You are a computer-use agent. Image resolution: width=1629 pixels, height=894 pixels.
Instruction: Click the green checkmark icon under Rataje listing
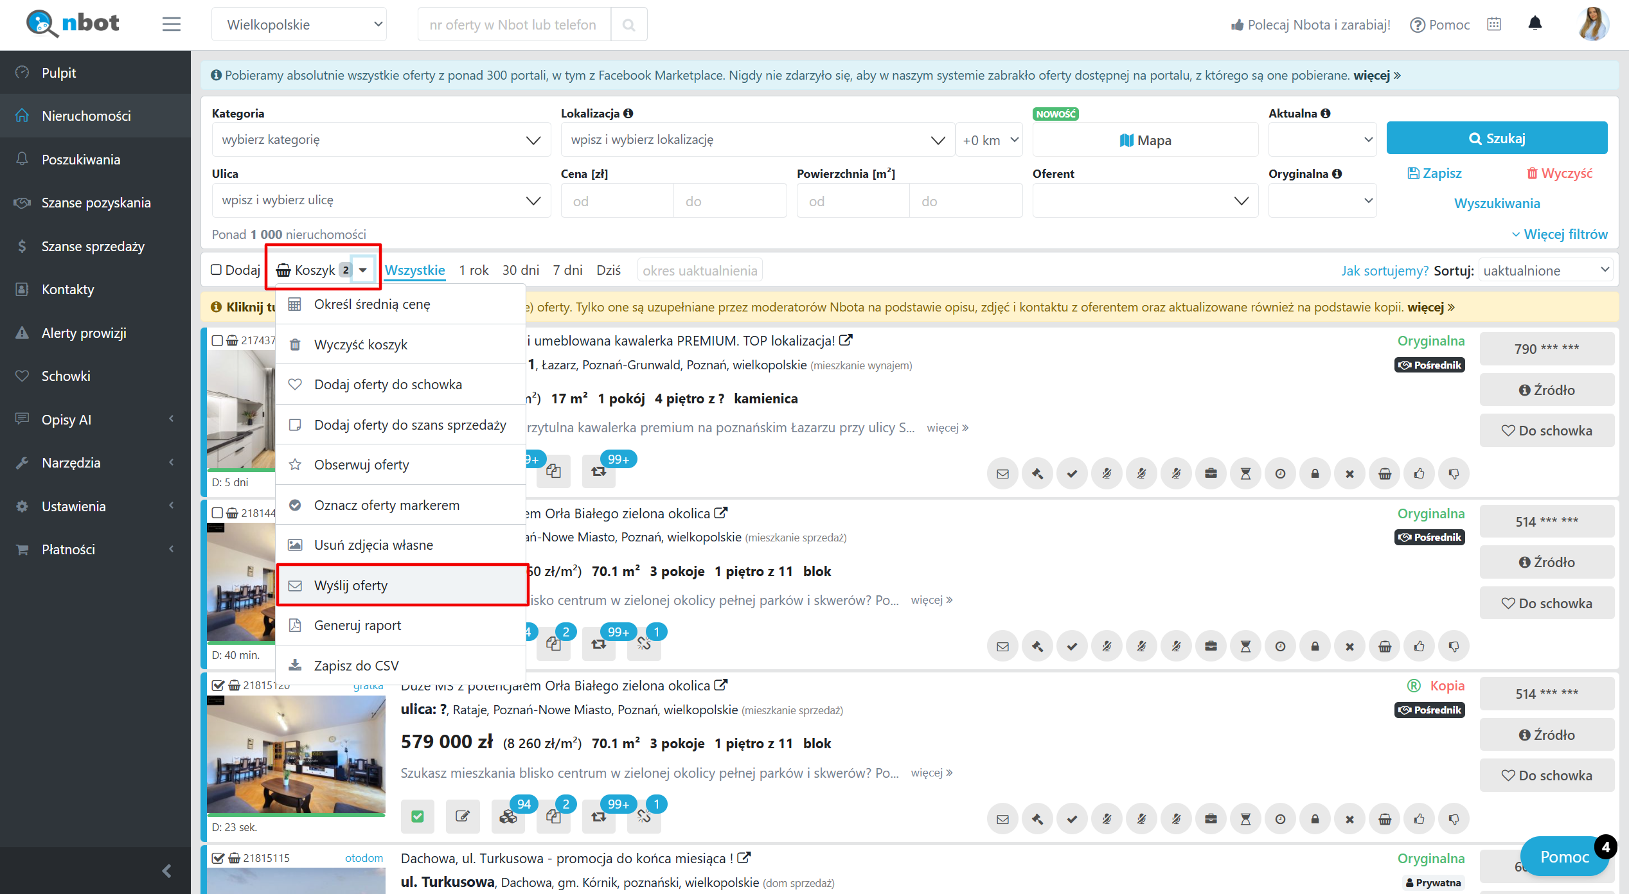(x=418, y=816)
